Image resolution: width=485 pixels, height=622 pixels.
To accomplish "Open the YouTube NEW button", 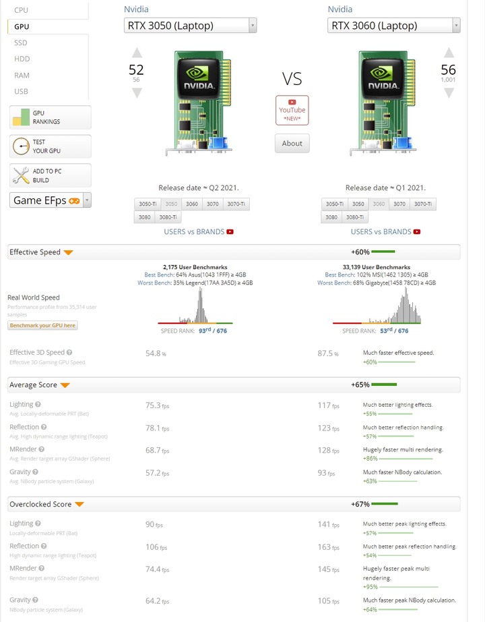I will 292,110.
